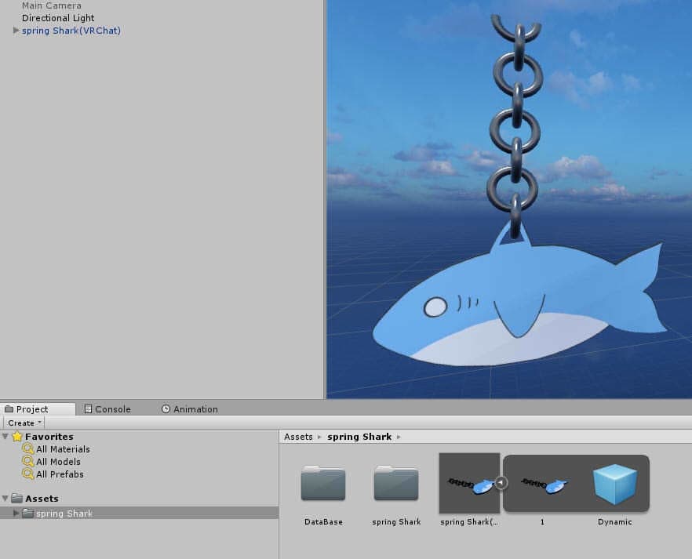
Task: Switch to the Animation tab
Action: [x=190, y=409]
